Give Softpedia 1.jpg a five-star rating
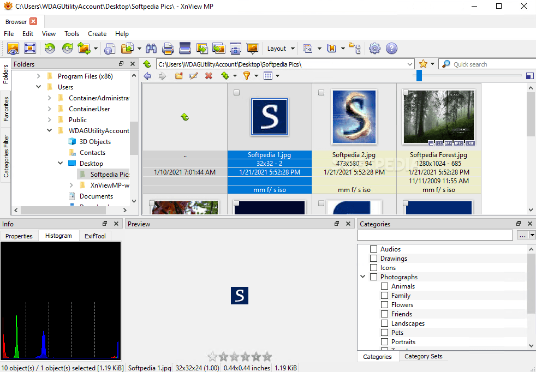536x372 pixels. [x=267, y=356]
